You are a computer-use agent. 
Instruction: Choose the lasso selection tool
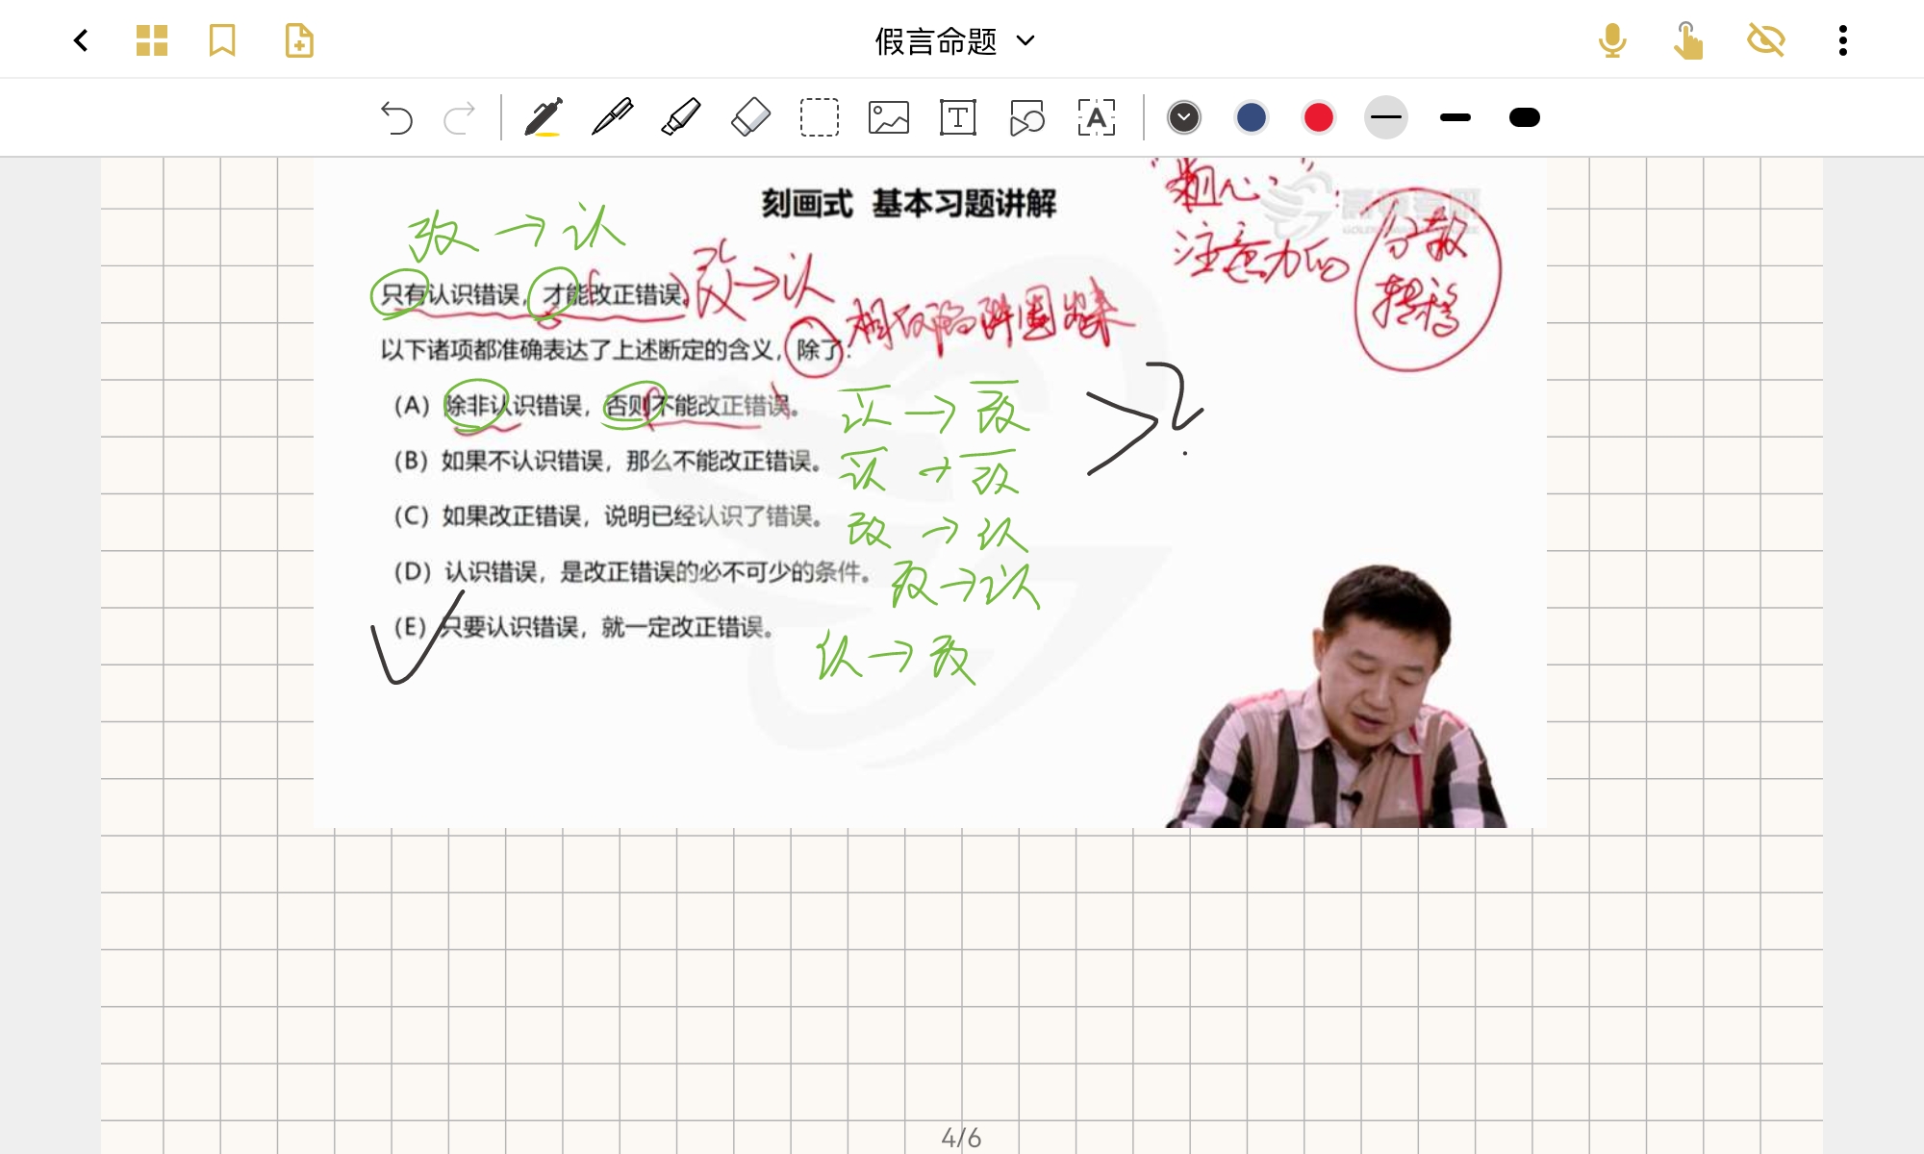pos(820,117)
